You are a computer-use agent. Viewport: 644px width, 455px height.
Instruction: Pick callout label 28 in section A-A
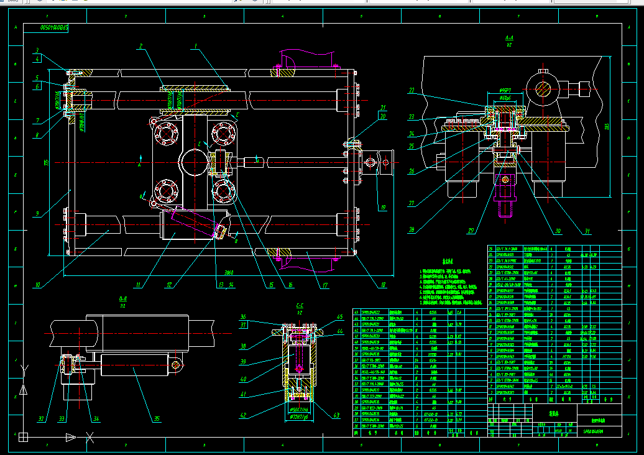tap(412, 230)
